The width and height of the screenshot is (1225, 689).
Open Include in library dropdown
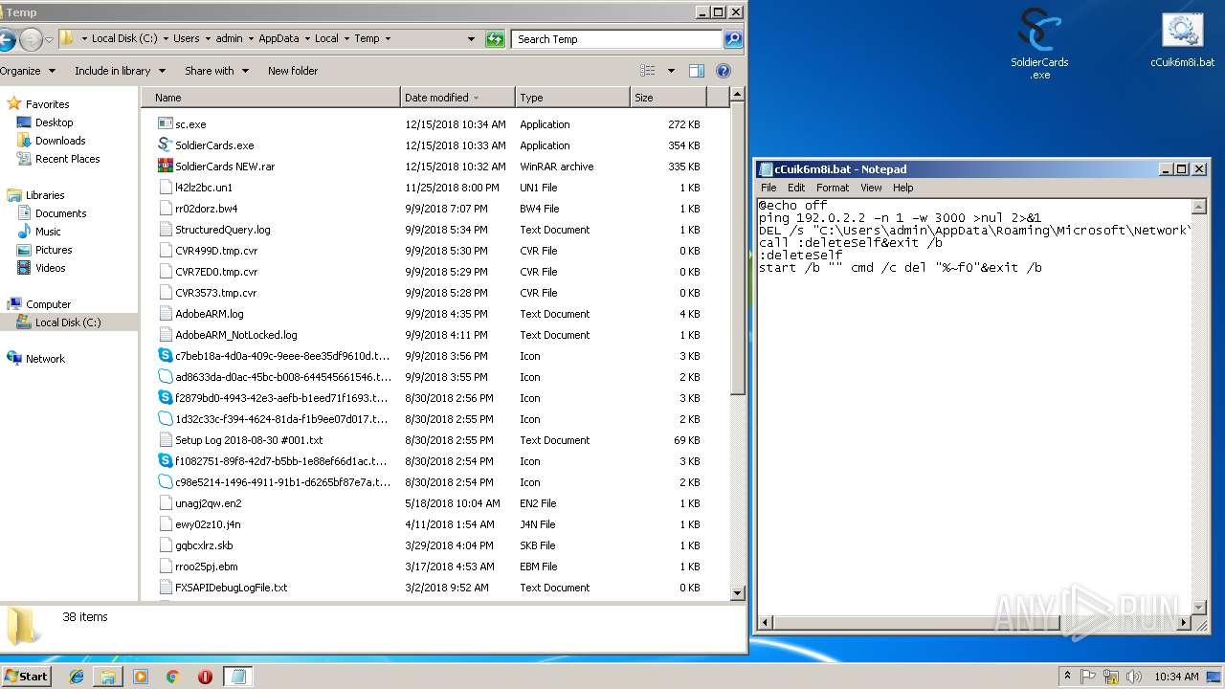click(120, 71)
